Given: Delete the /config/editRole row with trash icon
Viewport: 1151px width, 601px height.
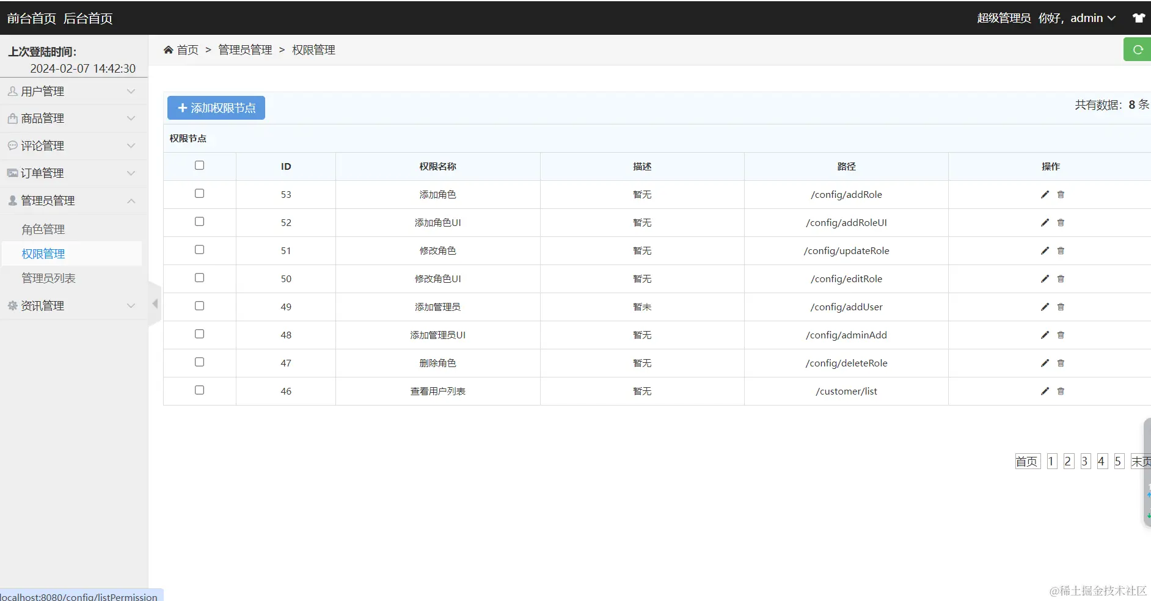Looking at the screenshot, I should (x=1061, y=279).
